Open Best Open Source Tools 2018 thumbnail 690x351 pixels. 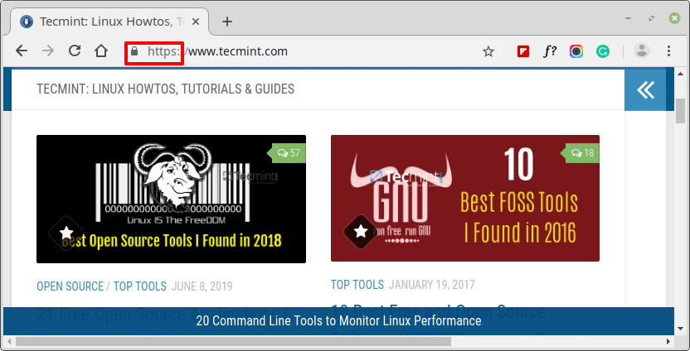171,199
